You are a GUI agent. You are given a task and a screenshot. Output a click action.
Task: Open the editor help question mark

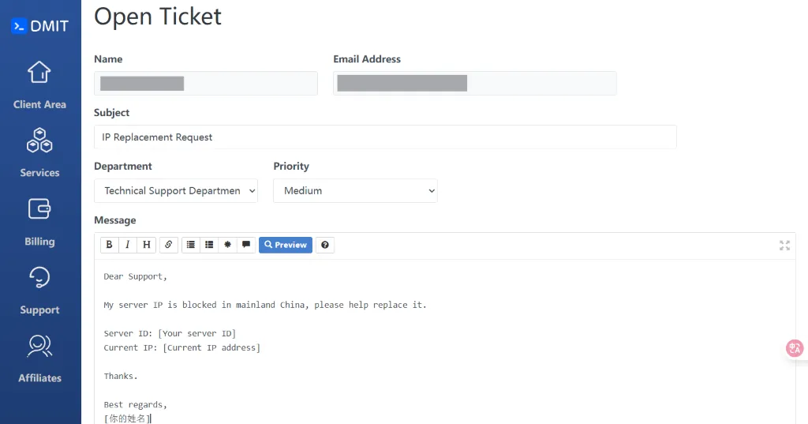point(325,245)
